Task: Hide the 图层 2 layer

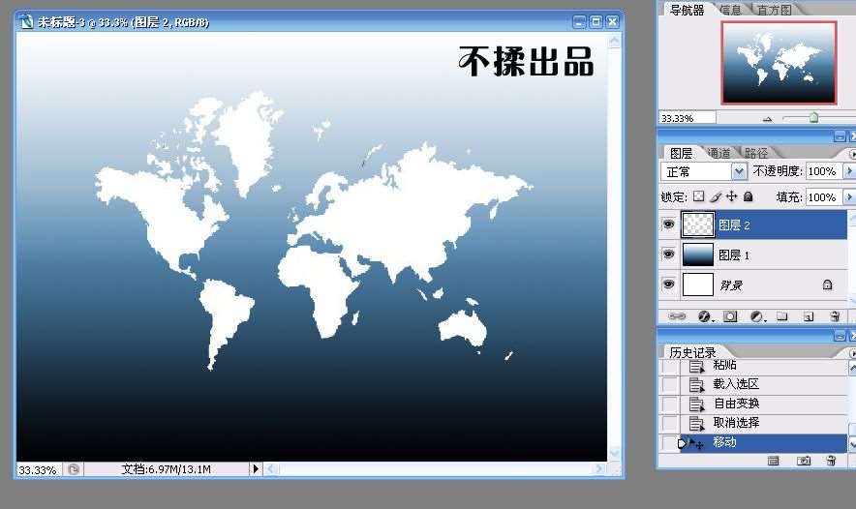Action: [668, 225]
